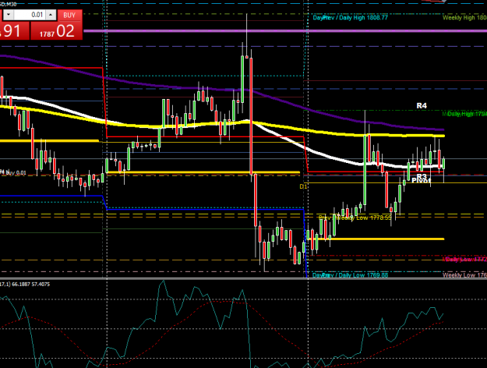
Task: Click the D1 period separator label
Action: click(x=303, y=186)
